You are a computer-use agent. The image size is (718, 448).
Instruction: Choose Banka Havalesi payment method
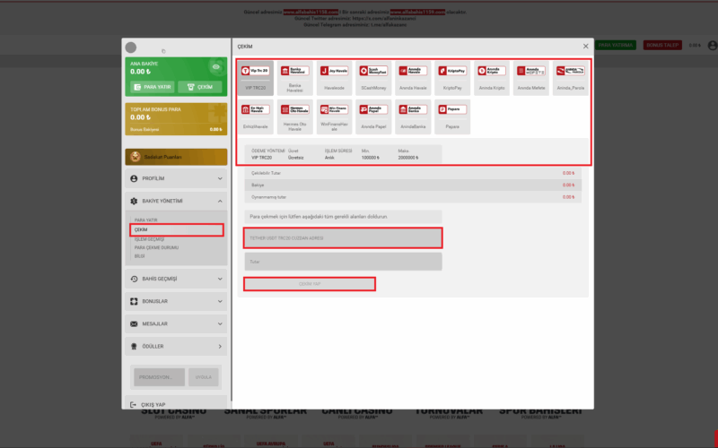294,78
